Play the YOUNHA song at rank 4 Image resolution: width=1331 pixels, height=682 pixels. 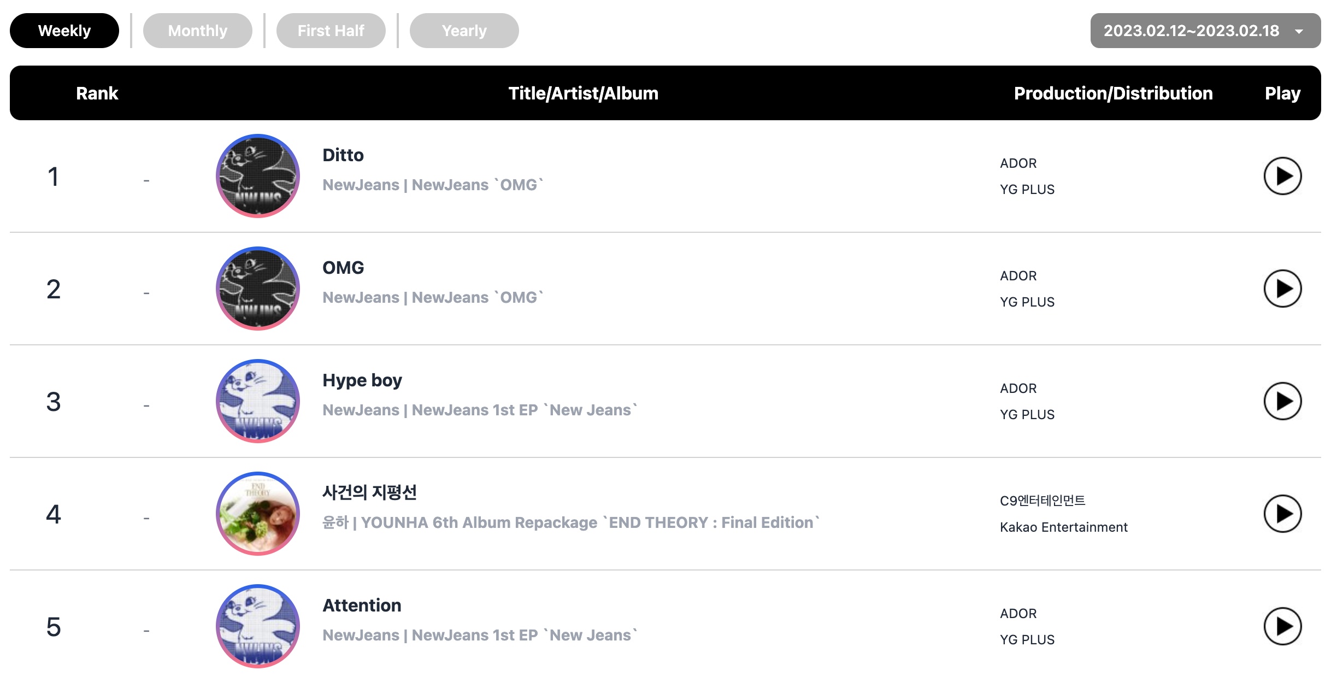click(x=1282, y=514)
